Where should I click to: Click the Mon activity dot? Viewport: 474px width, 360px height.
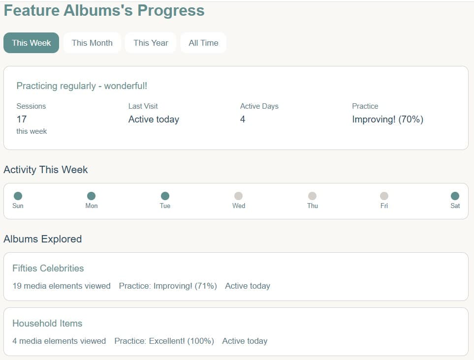(x=92, y=194)
